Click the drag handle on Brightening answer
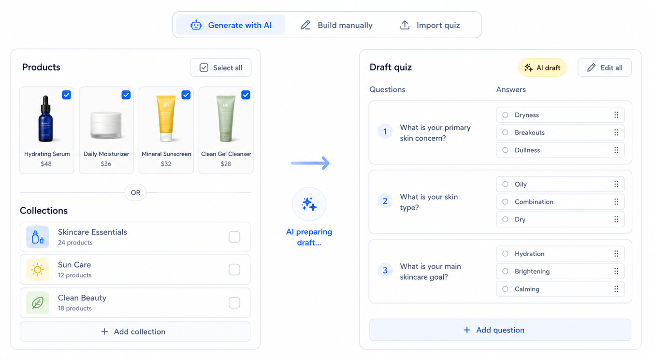The image size is (653, 360). [x=616, y=271]
